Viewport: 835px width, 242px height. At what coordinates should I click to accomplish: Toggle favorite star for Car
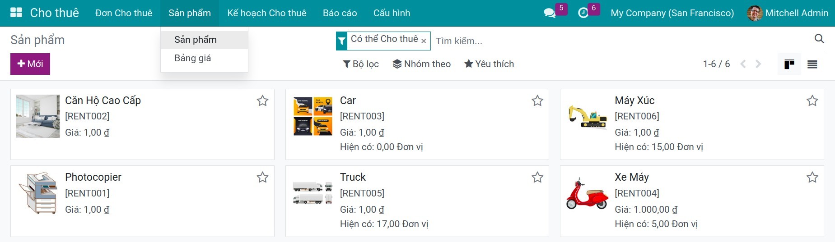point(537,100)
